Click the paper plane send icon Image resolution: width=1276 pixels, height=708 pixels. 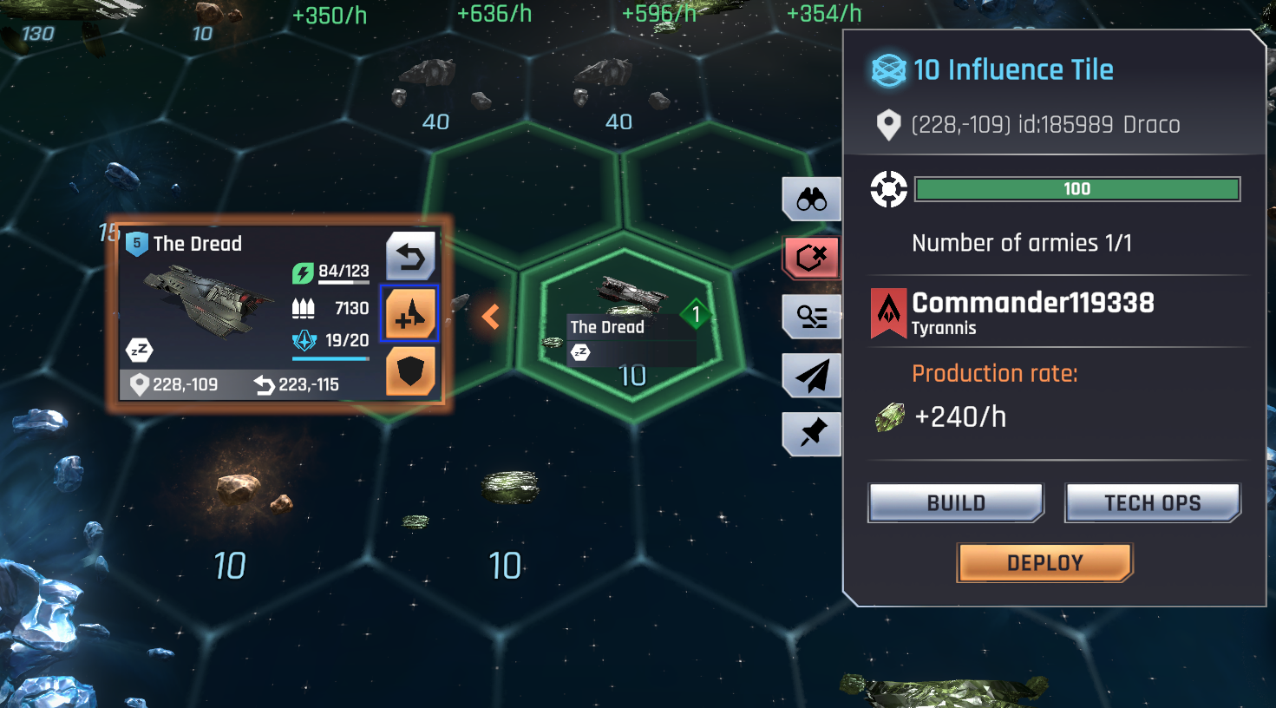click(x=812, y=375)
